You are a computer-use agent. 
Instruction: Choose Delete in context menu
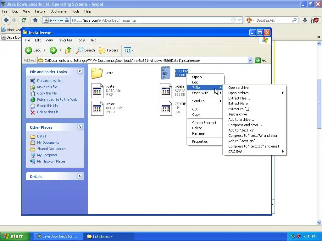point(197,128)
